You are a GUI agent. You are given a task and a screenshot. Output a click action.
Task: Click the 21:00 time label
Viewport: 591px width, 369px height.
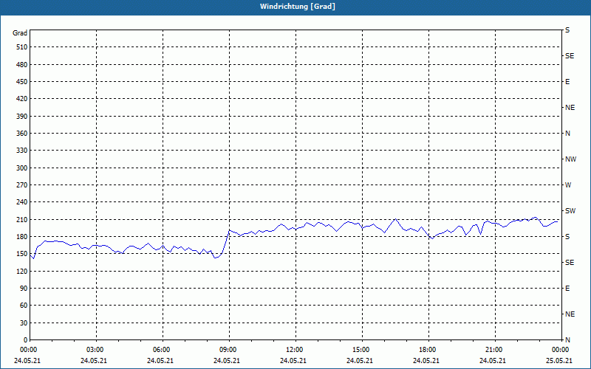[493, 350]
